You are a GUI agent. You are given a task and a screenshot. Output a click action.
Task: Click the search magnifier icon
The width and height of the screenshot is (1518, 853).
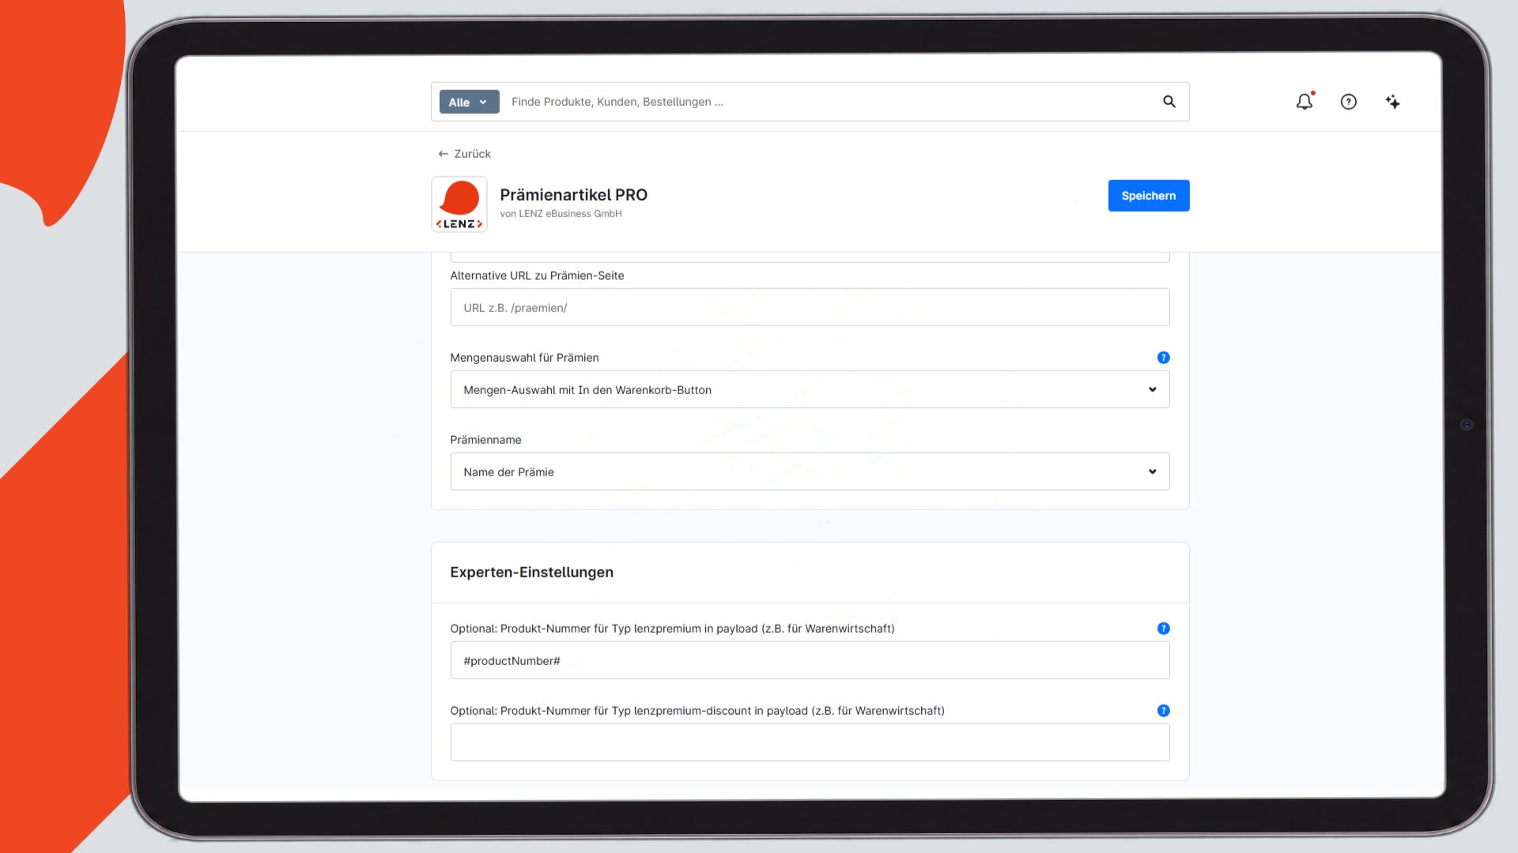pyautogui.click(x=1169, y=101)
